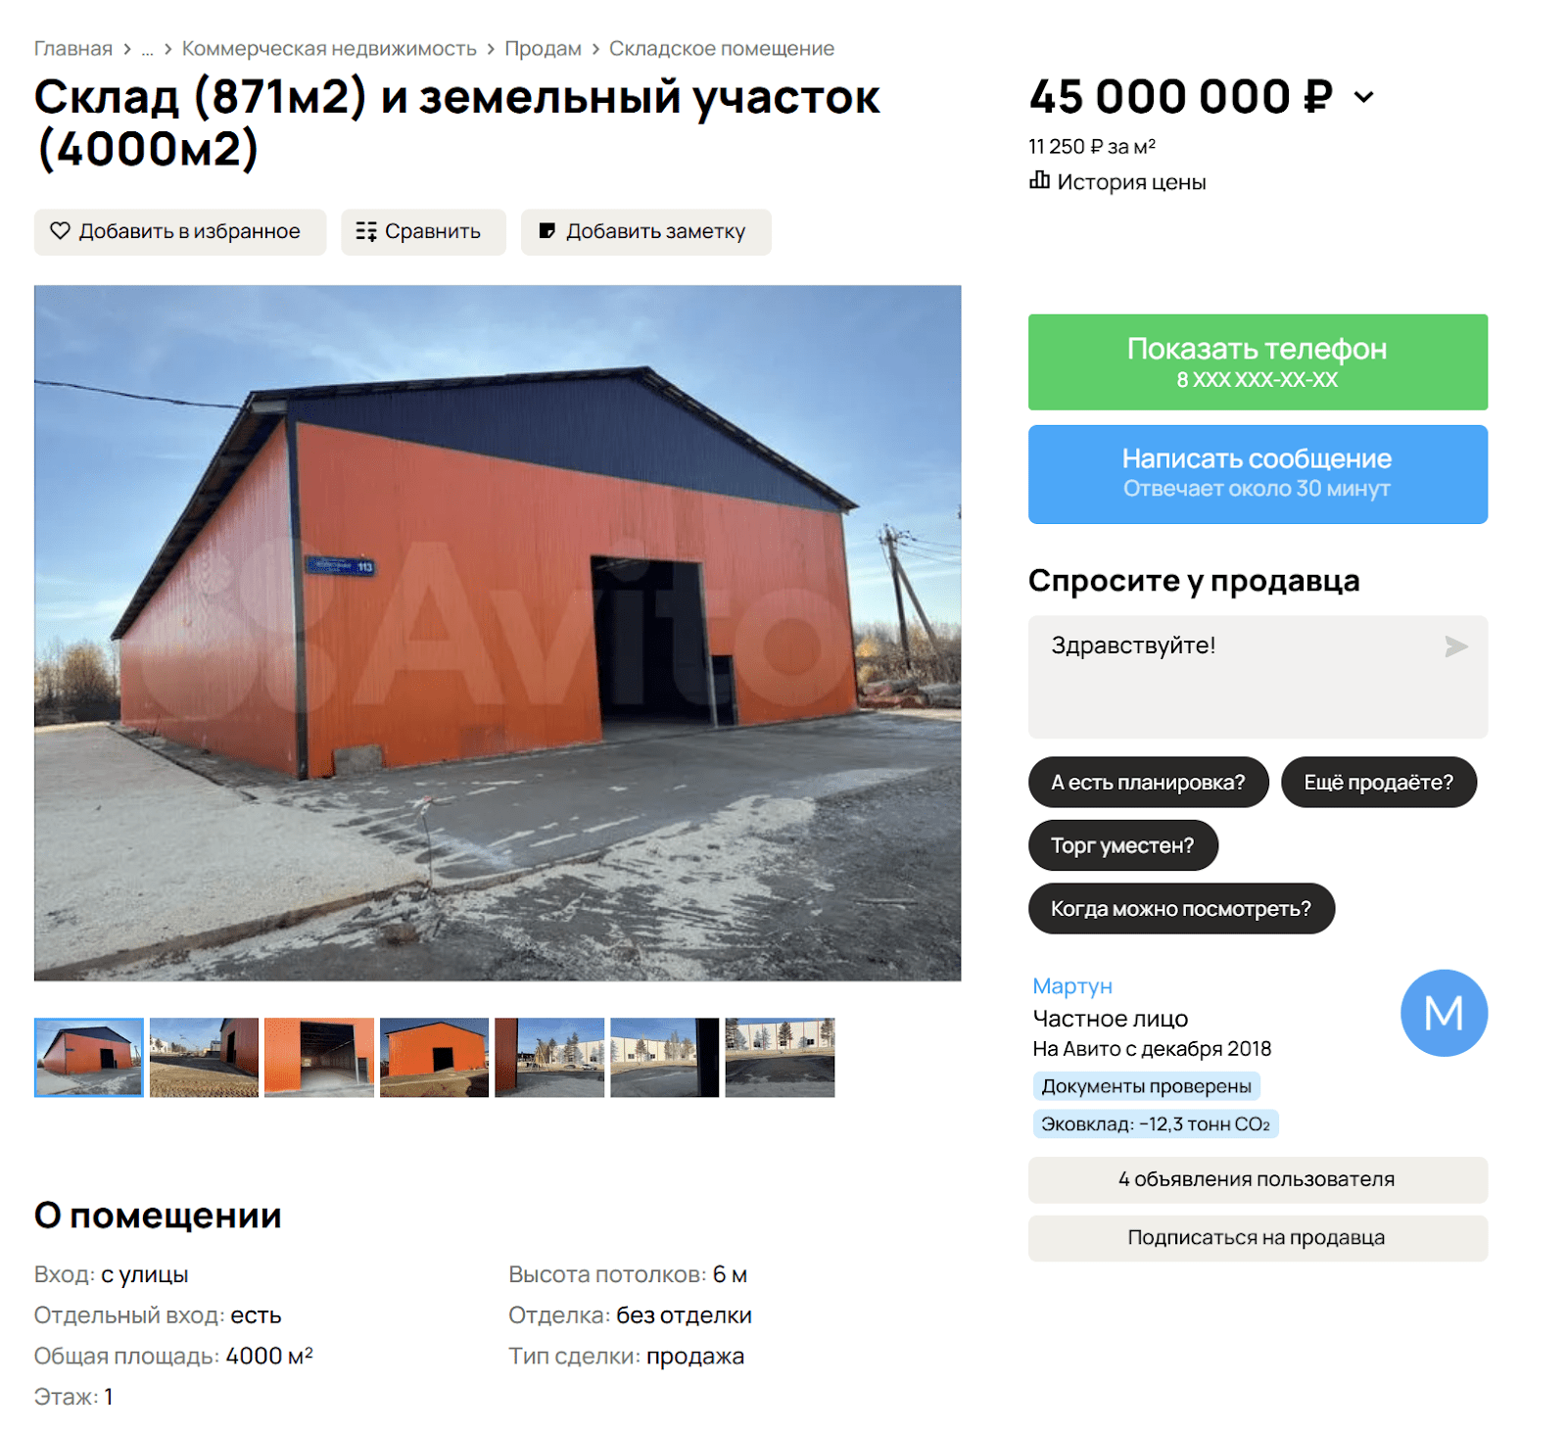Click the note icon in Добавить заметку
Screen dimensions: 1567x1433
pyautogui.click(x=547, y=231)
